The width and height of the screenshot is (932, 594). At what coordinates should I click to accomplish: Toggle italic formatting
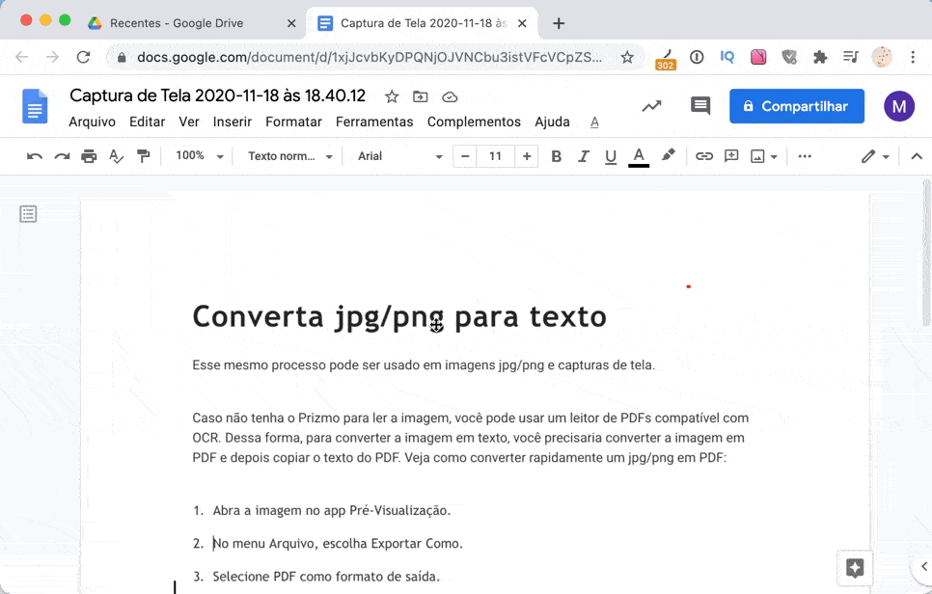[x=584, y=156]
